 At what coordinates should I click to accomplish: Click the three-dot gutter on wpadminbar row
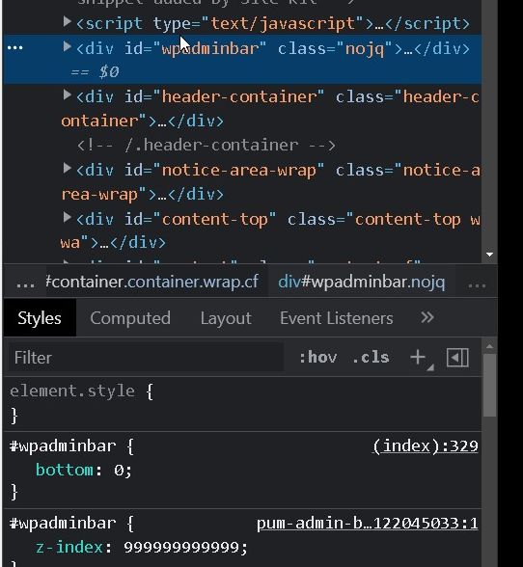[x=14, y=47]
